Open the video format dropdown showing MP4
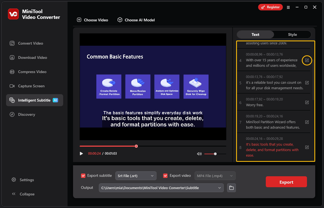324x208 pixels. click(215, 175)
